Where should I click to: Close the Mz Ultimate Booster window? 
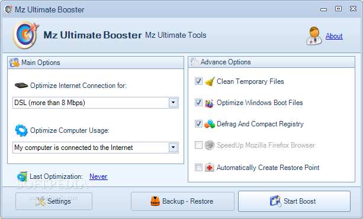(353, 9)
